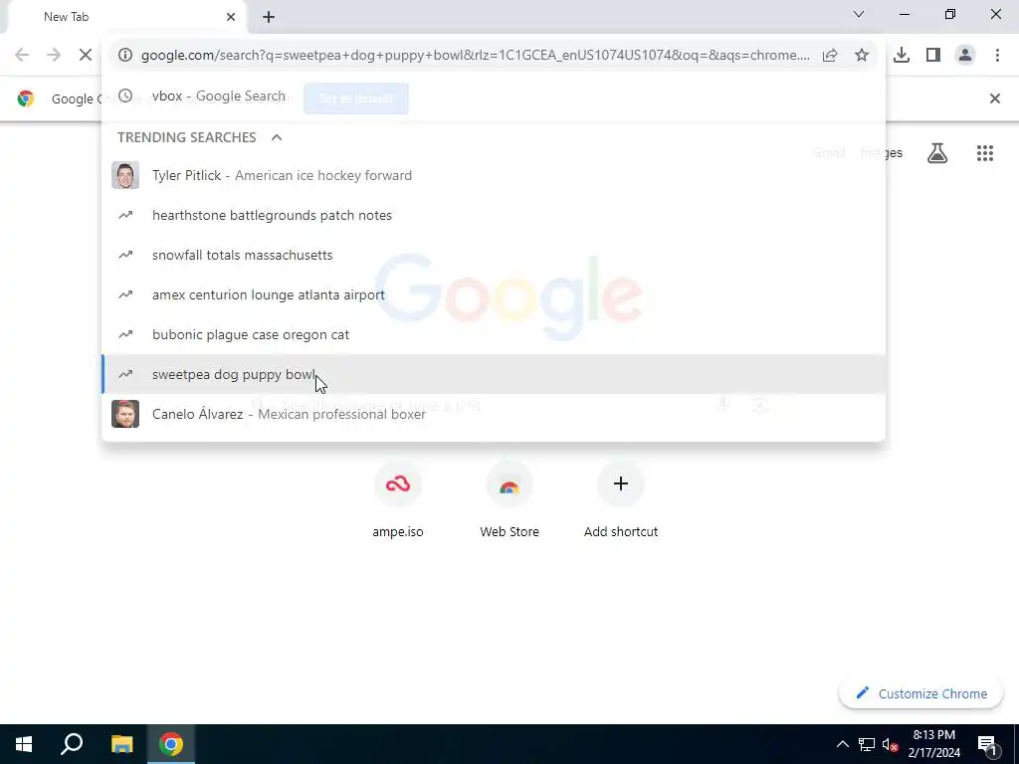Click the address bar URL text
This screenshot has height=764, width=1019.
475,56
